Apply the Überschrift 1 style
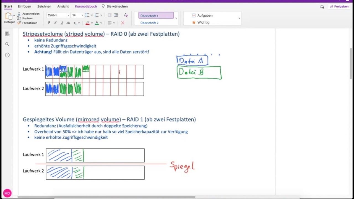The height and width of the screenshot is (199, 354). [156, 16]
